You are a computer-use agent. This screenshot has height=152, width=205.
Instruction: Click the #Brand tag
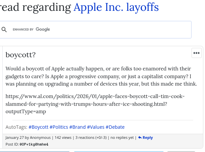click(x=78, y=127)
